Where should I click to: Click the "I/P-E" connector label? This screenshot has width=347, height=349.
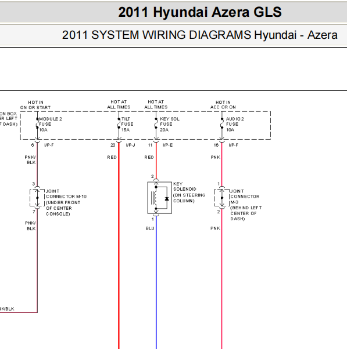click(x=167, y=145)
